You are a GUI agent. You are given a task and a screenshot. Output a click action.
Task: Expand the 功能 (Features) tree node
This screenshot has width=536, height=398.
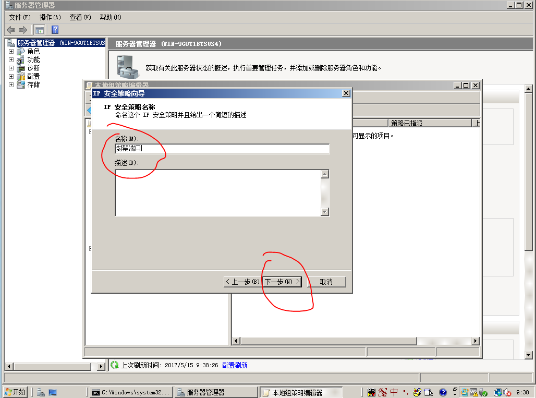[11, 59]
